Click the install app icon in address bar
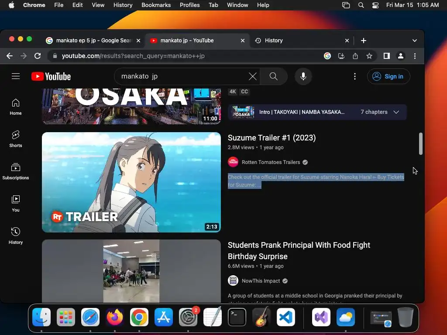 point(341,56)
